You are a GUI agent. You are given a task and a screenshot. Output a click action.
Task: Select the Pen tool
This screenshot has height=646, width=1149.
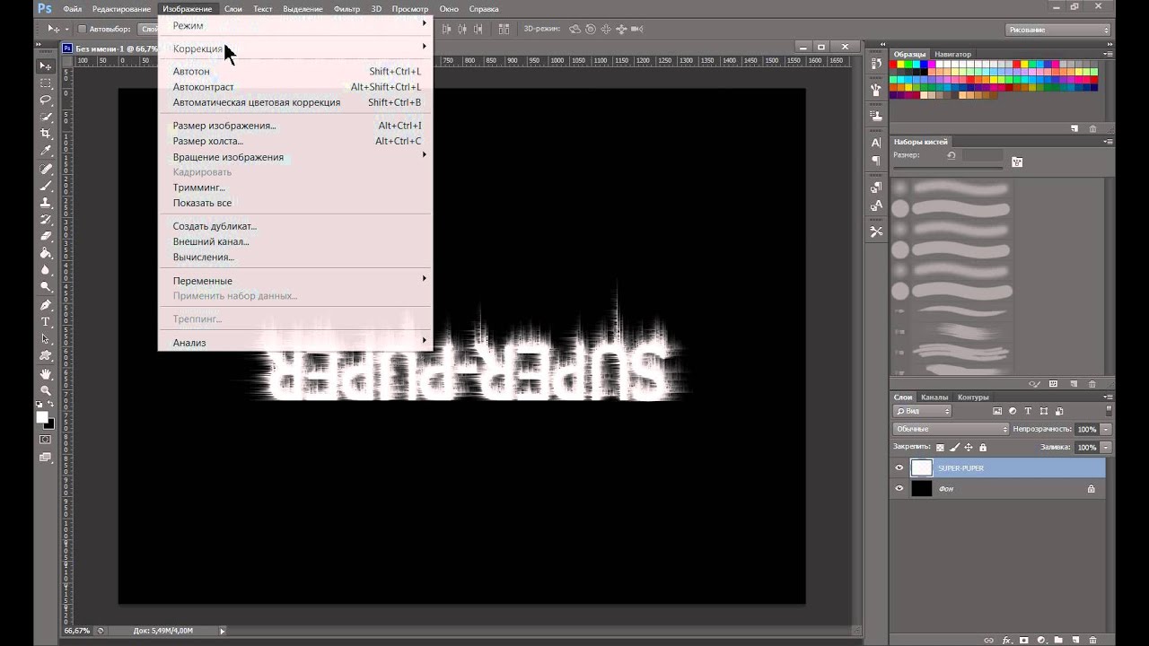coord(46,305)
